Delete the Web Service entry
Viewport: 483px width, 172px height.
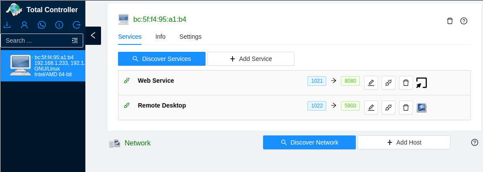pyautogui.click(x=406, y=83)
